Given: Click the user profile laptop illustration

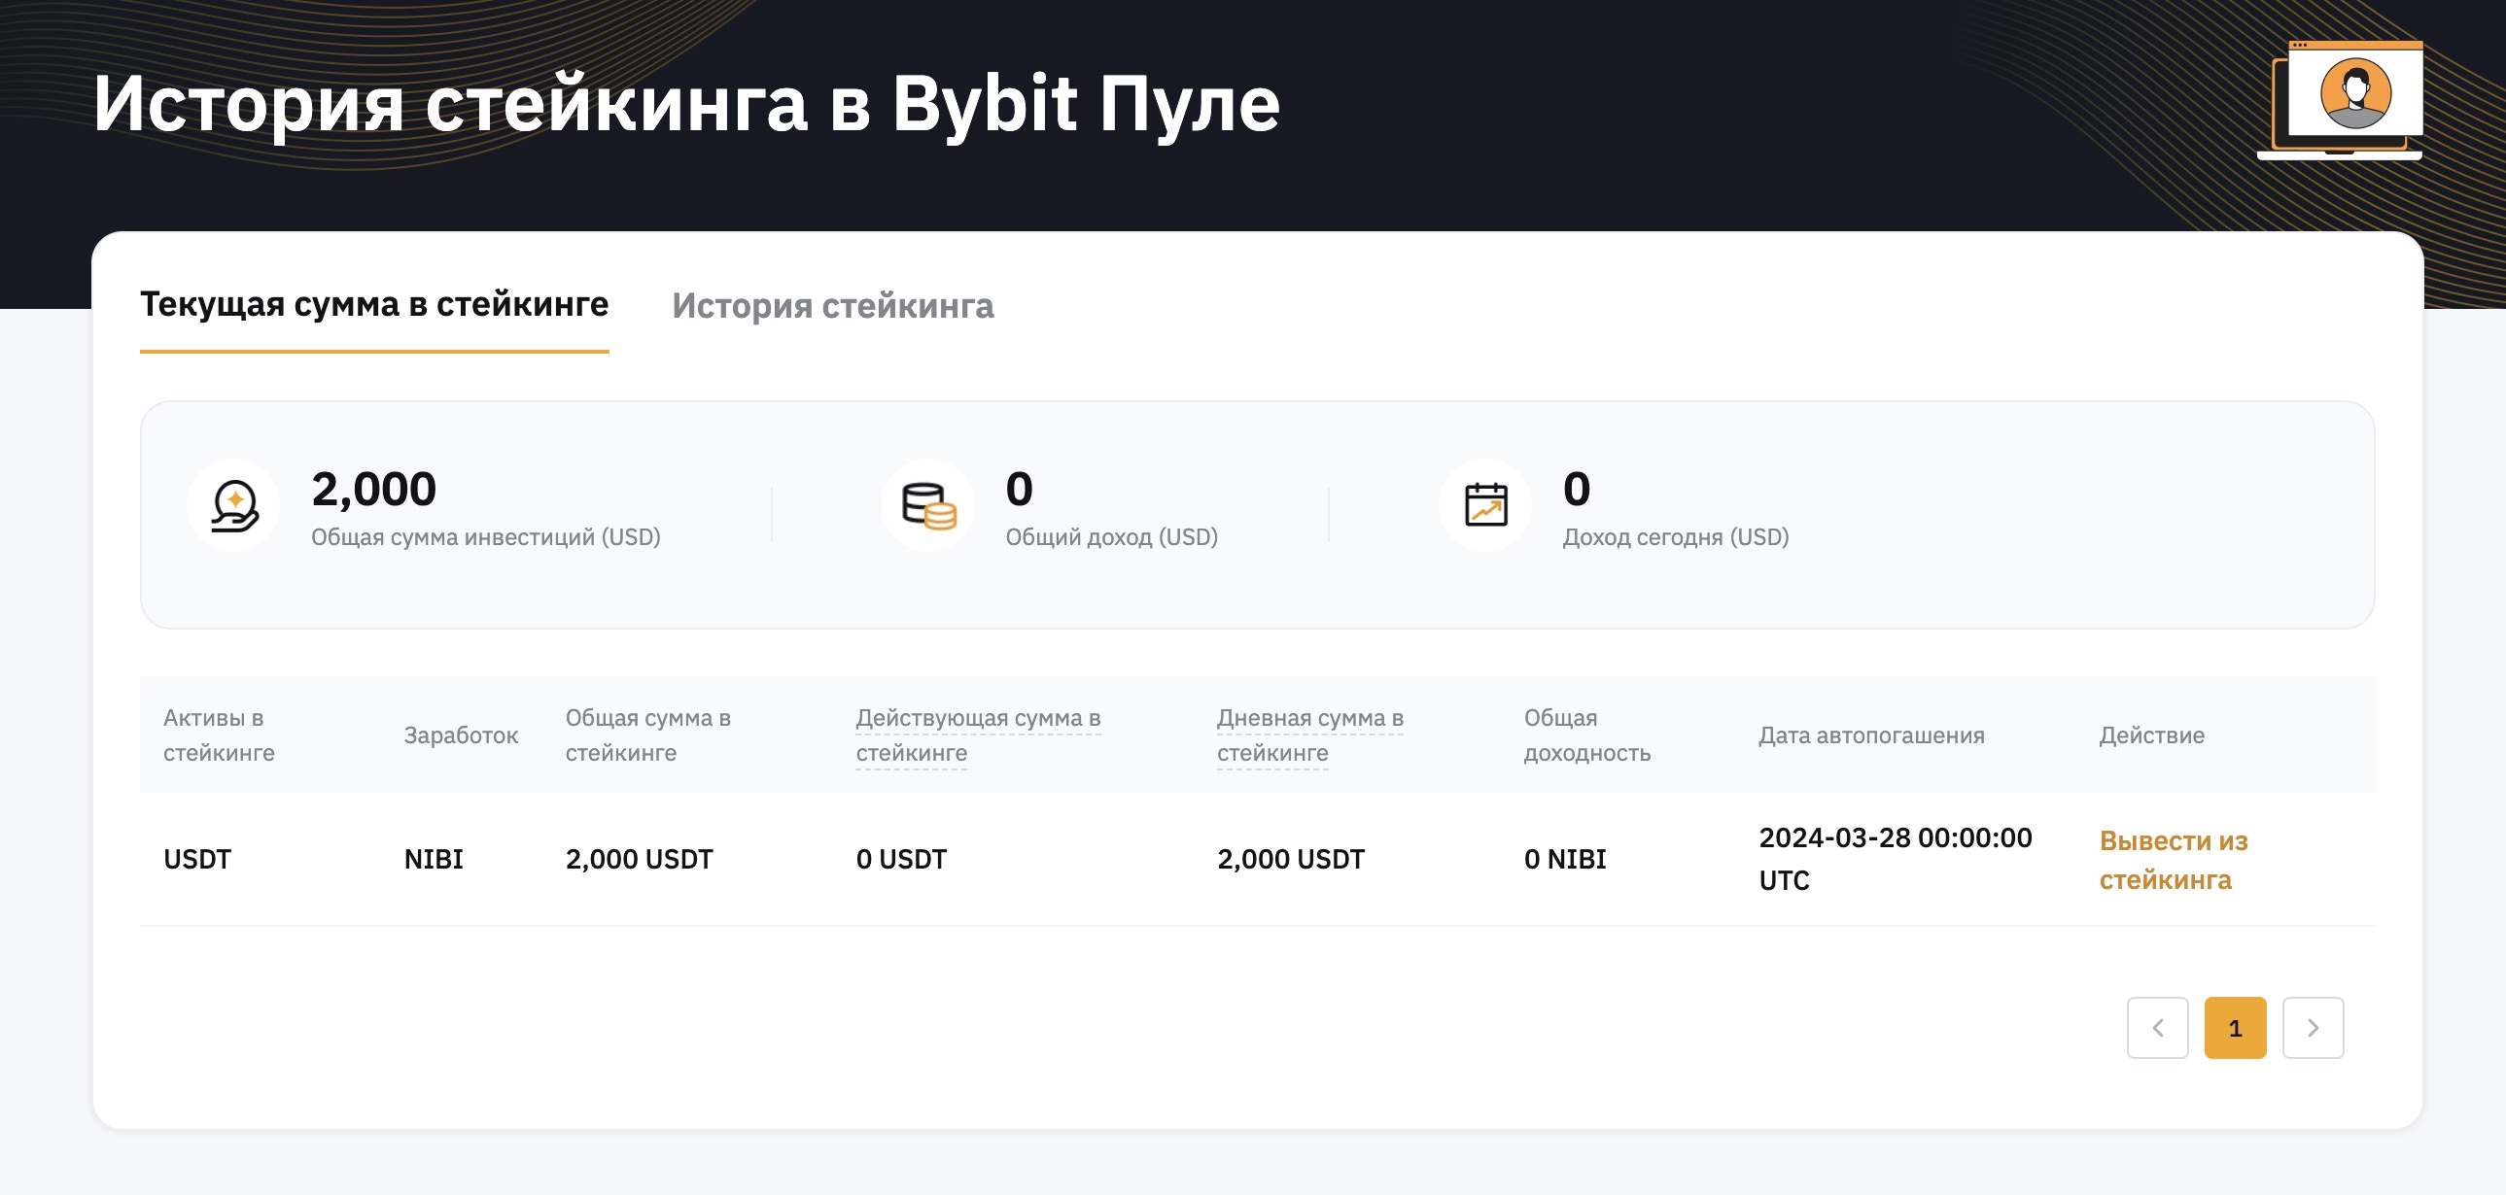Looking at the screenshot, I should pos(2340,100).
